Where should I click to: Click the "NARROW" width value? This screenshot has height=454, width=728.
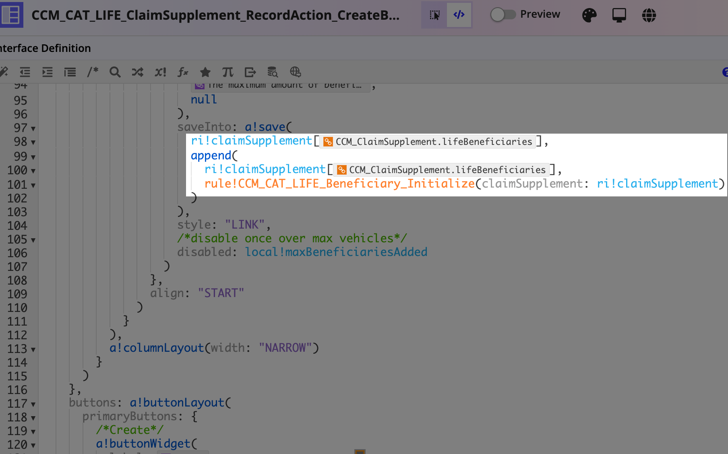point(285,348)
